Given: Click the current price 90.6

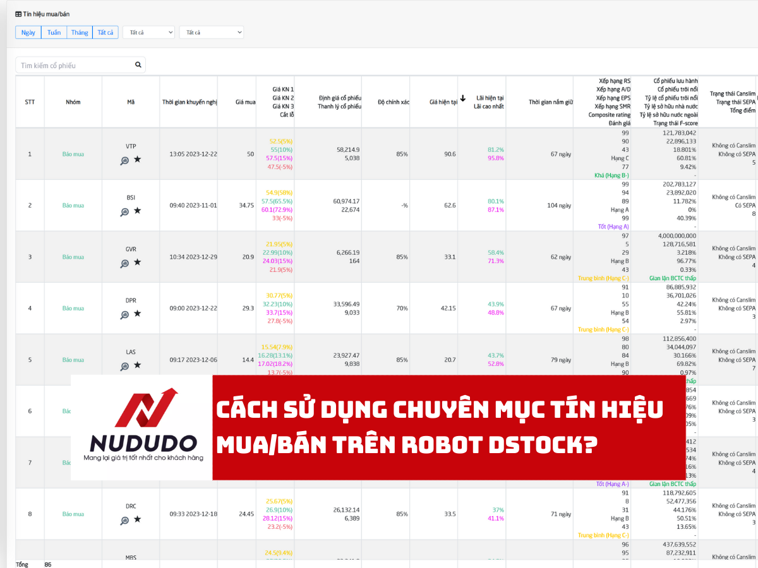Looking at the screenshot, I should (450, 154).
